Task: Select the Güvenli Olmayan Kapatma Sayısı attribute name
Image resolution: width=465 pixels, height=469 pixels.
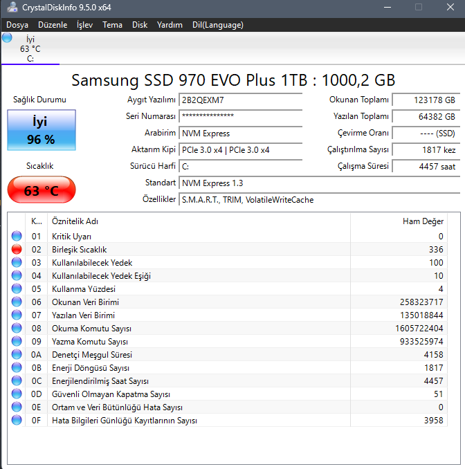Action: pos(111,394)
